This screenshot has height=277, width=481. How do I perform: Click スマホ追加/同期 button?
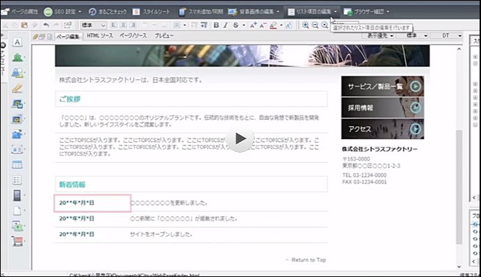tap(201, 12)
